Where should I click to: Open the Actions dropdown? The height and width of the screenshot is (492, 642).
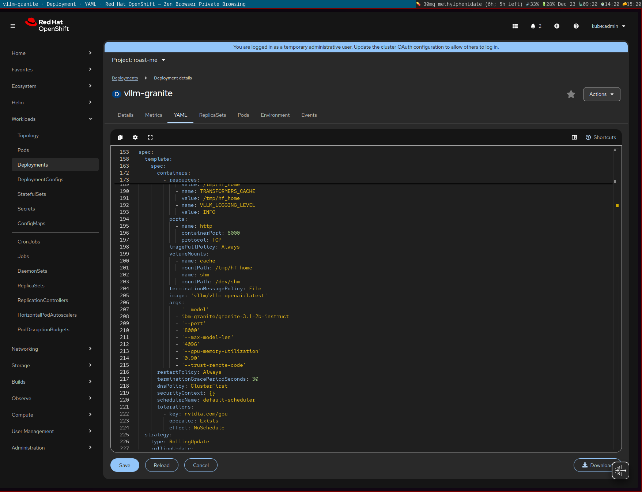coord(601,94)
